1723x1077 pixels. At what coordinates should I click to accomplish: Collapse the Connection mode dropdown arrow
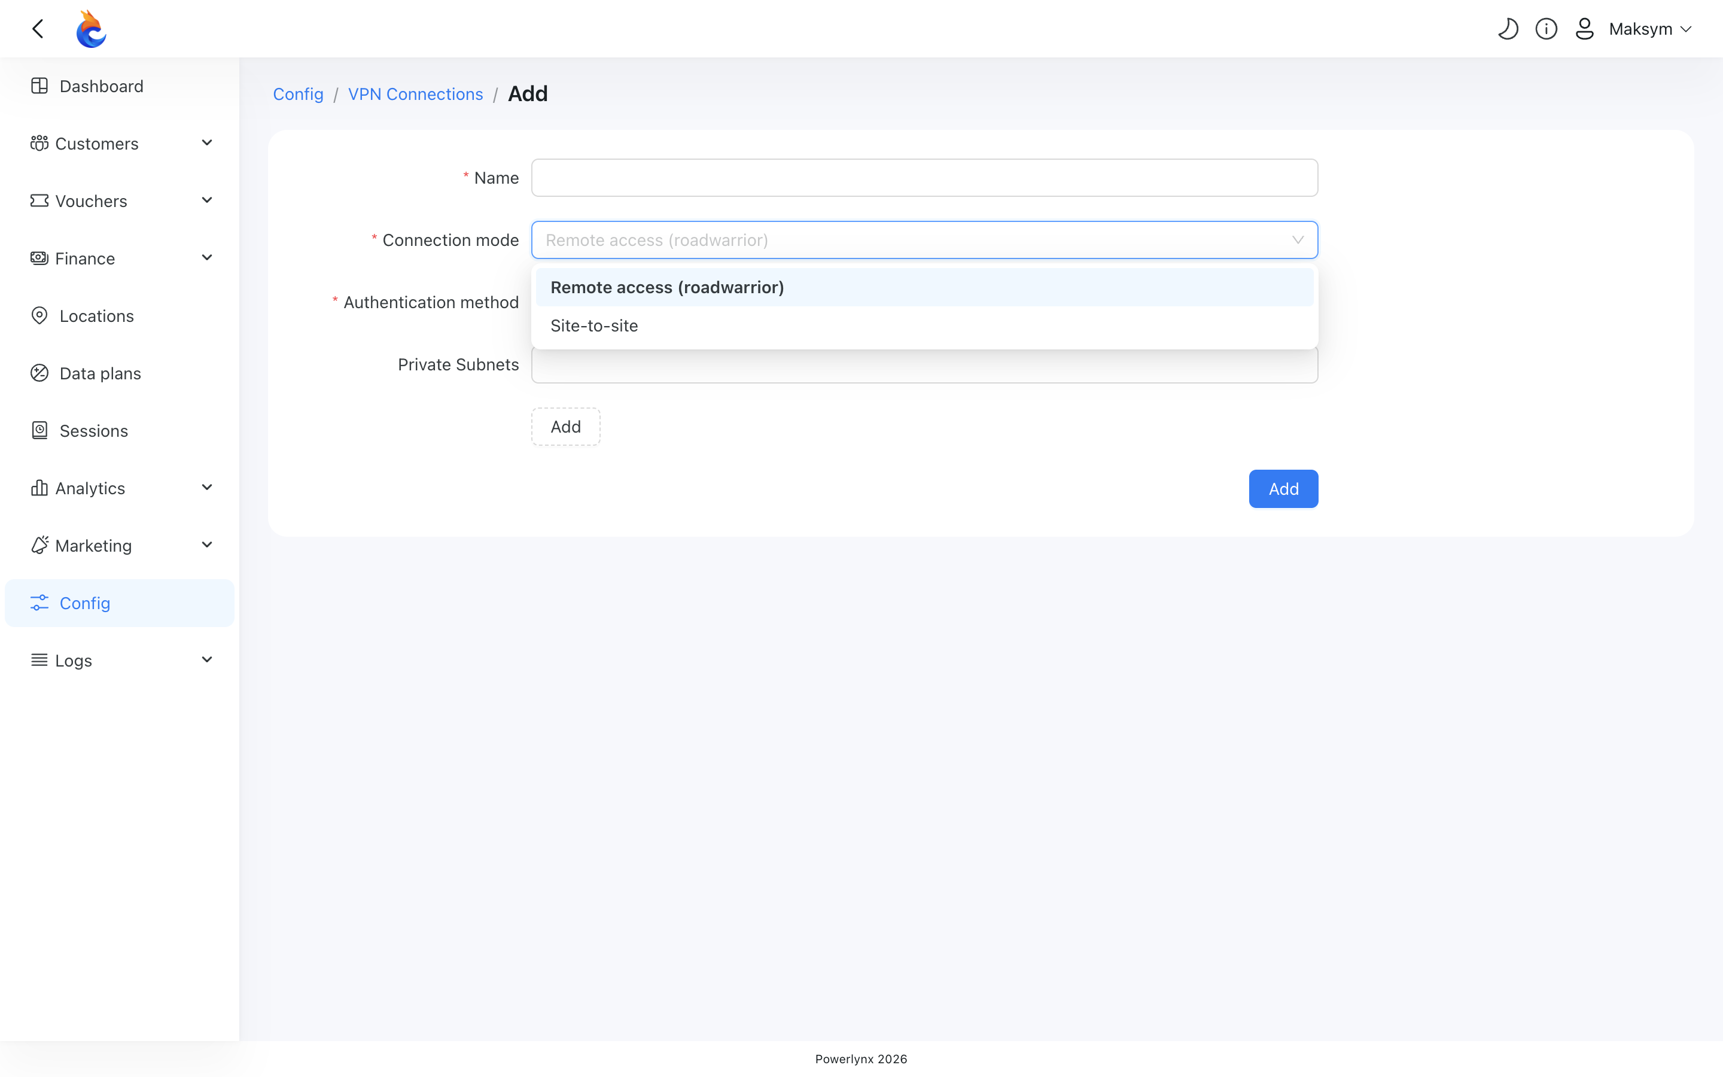pyautogui.click(x=1298, y=240)
